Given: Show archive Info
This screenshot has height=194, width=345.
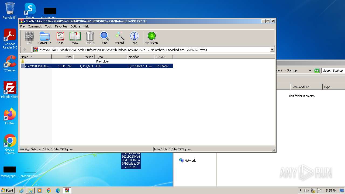Looking at the screenshot, I should click(134, 38).
